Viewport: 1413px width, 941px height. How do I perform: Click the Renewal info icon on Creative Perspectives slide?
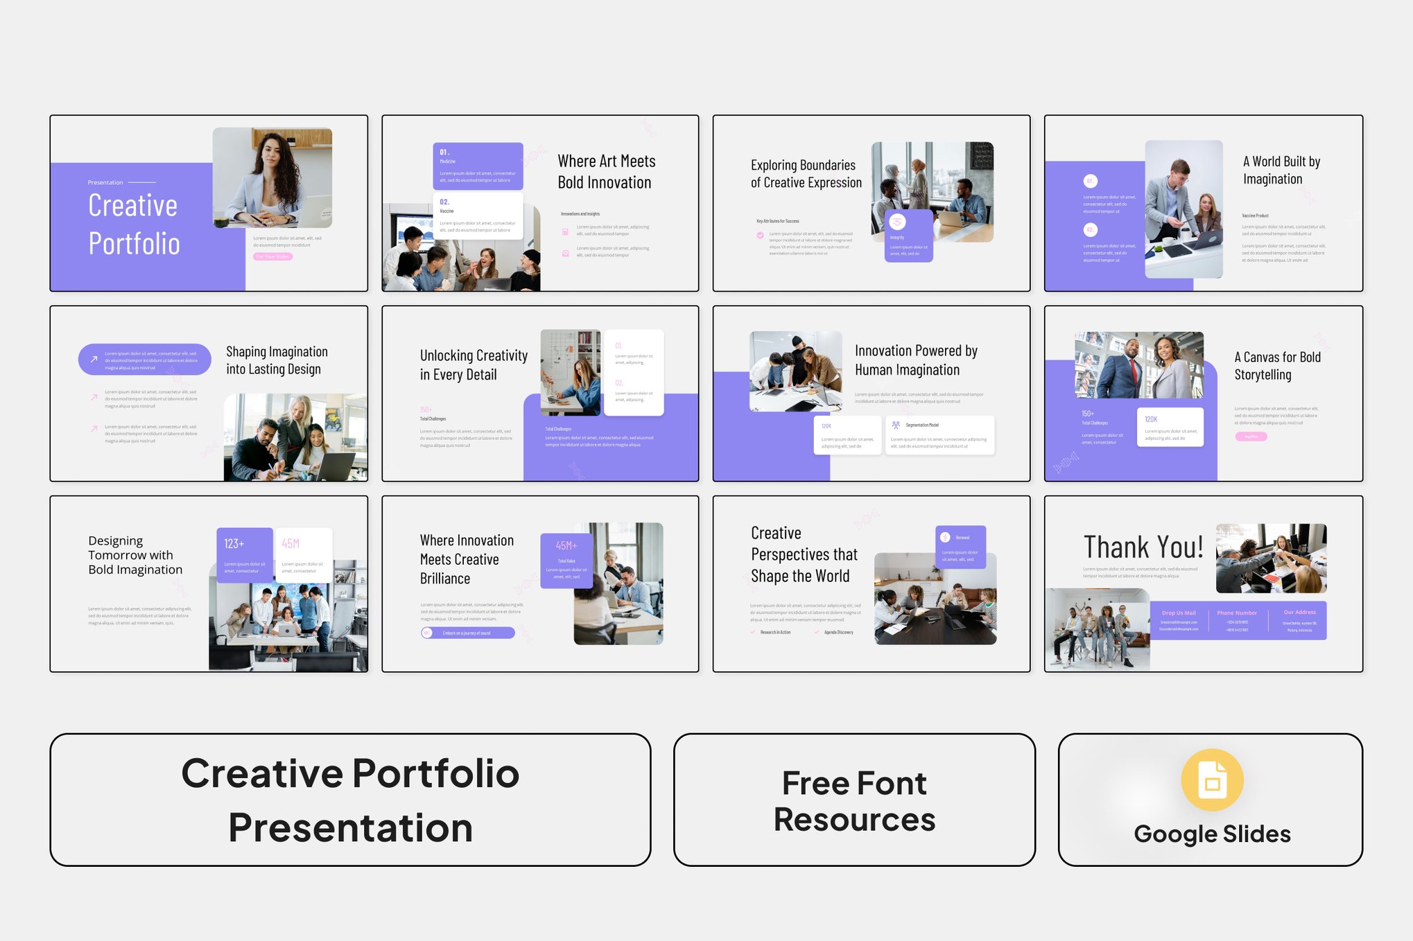pyautogui.click(x=946, y=537)
